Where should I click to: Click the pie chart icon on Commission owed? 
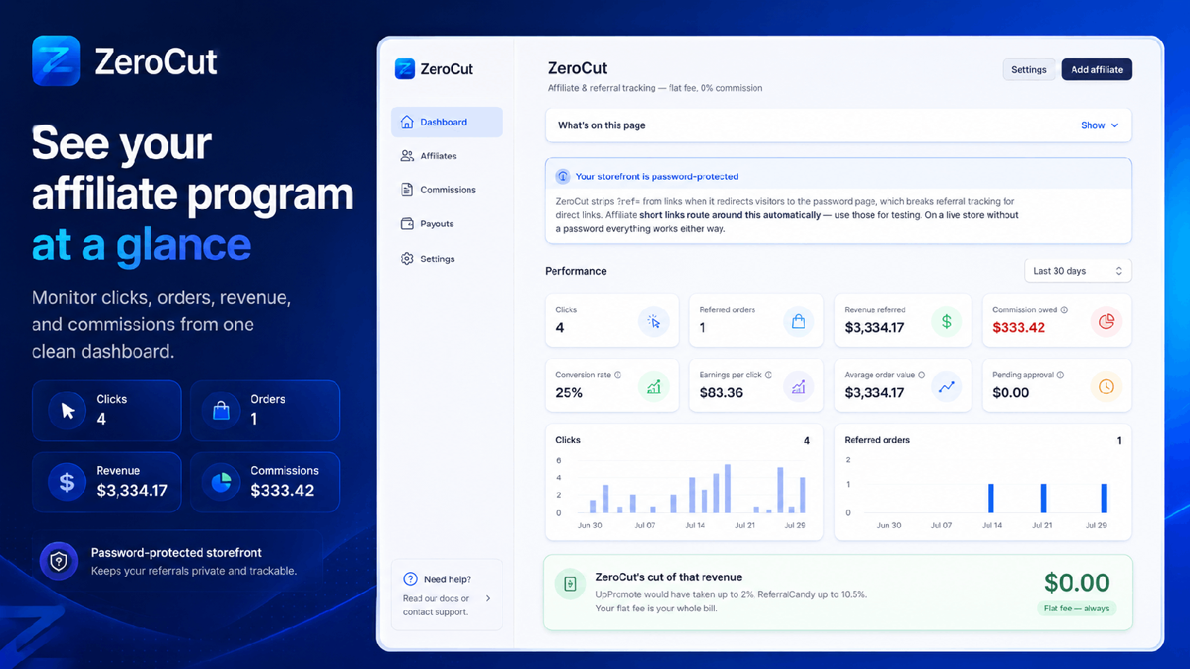(1107, 321)
